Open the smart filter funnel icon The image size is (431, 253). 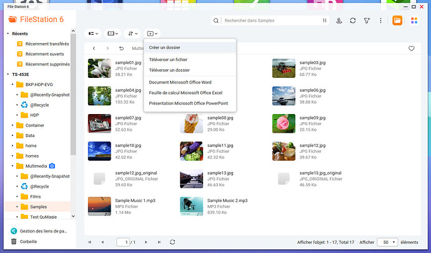pyautogui.click(x=367, y=21)
